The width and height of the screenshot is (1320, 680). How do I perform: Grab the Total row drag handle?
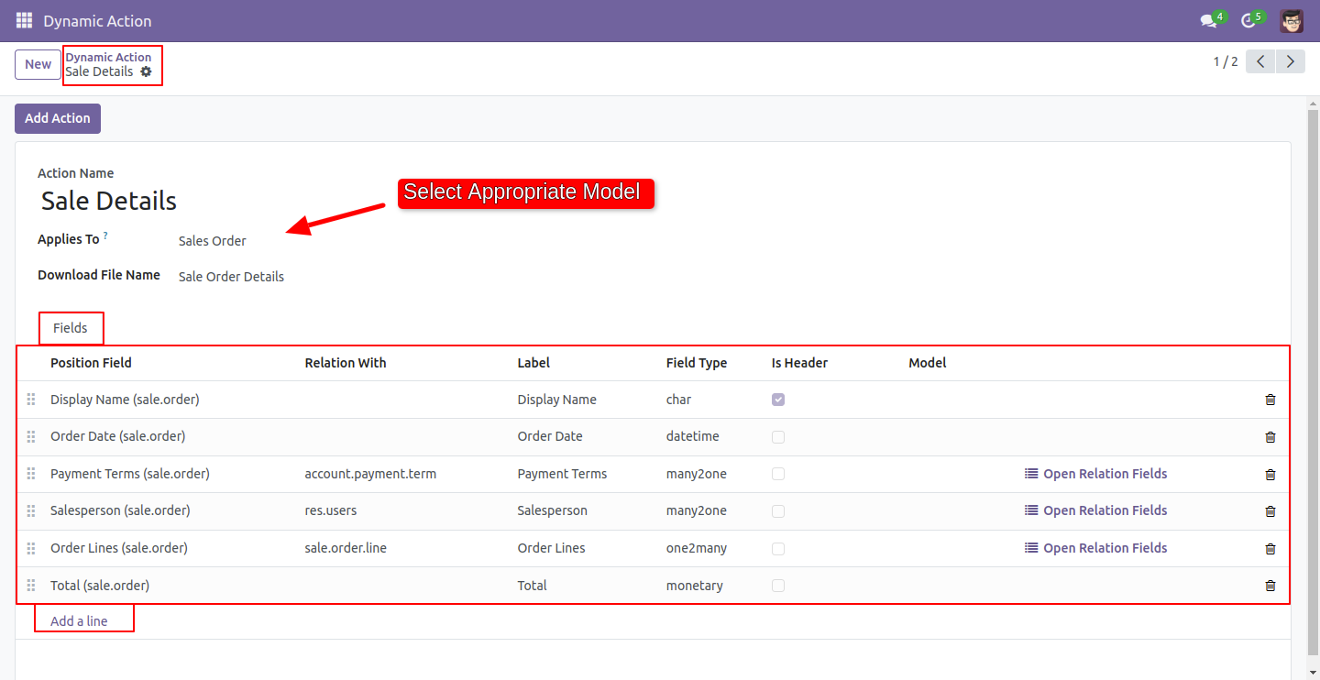(31, 586)
